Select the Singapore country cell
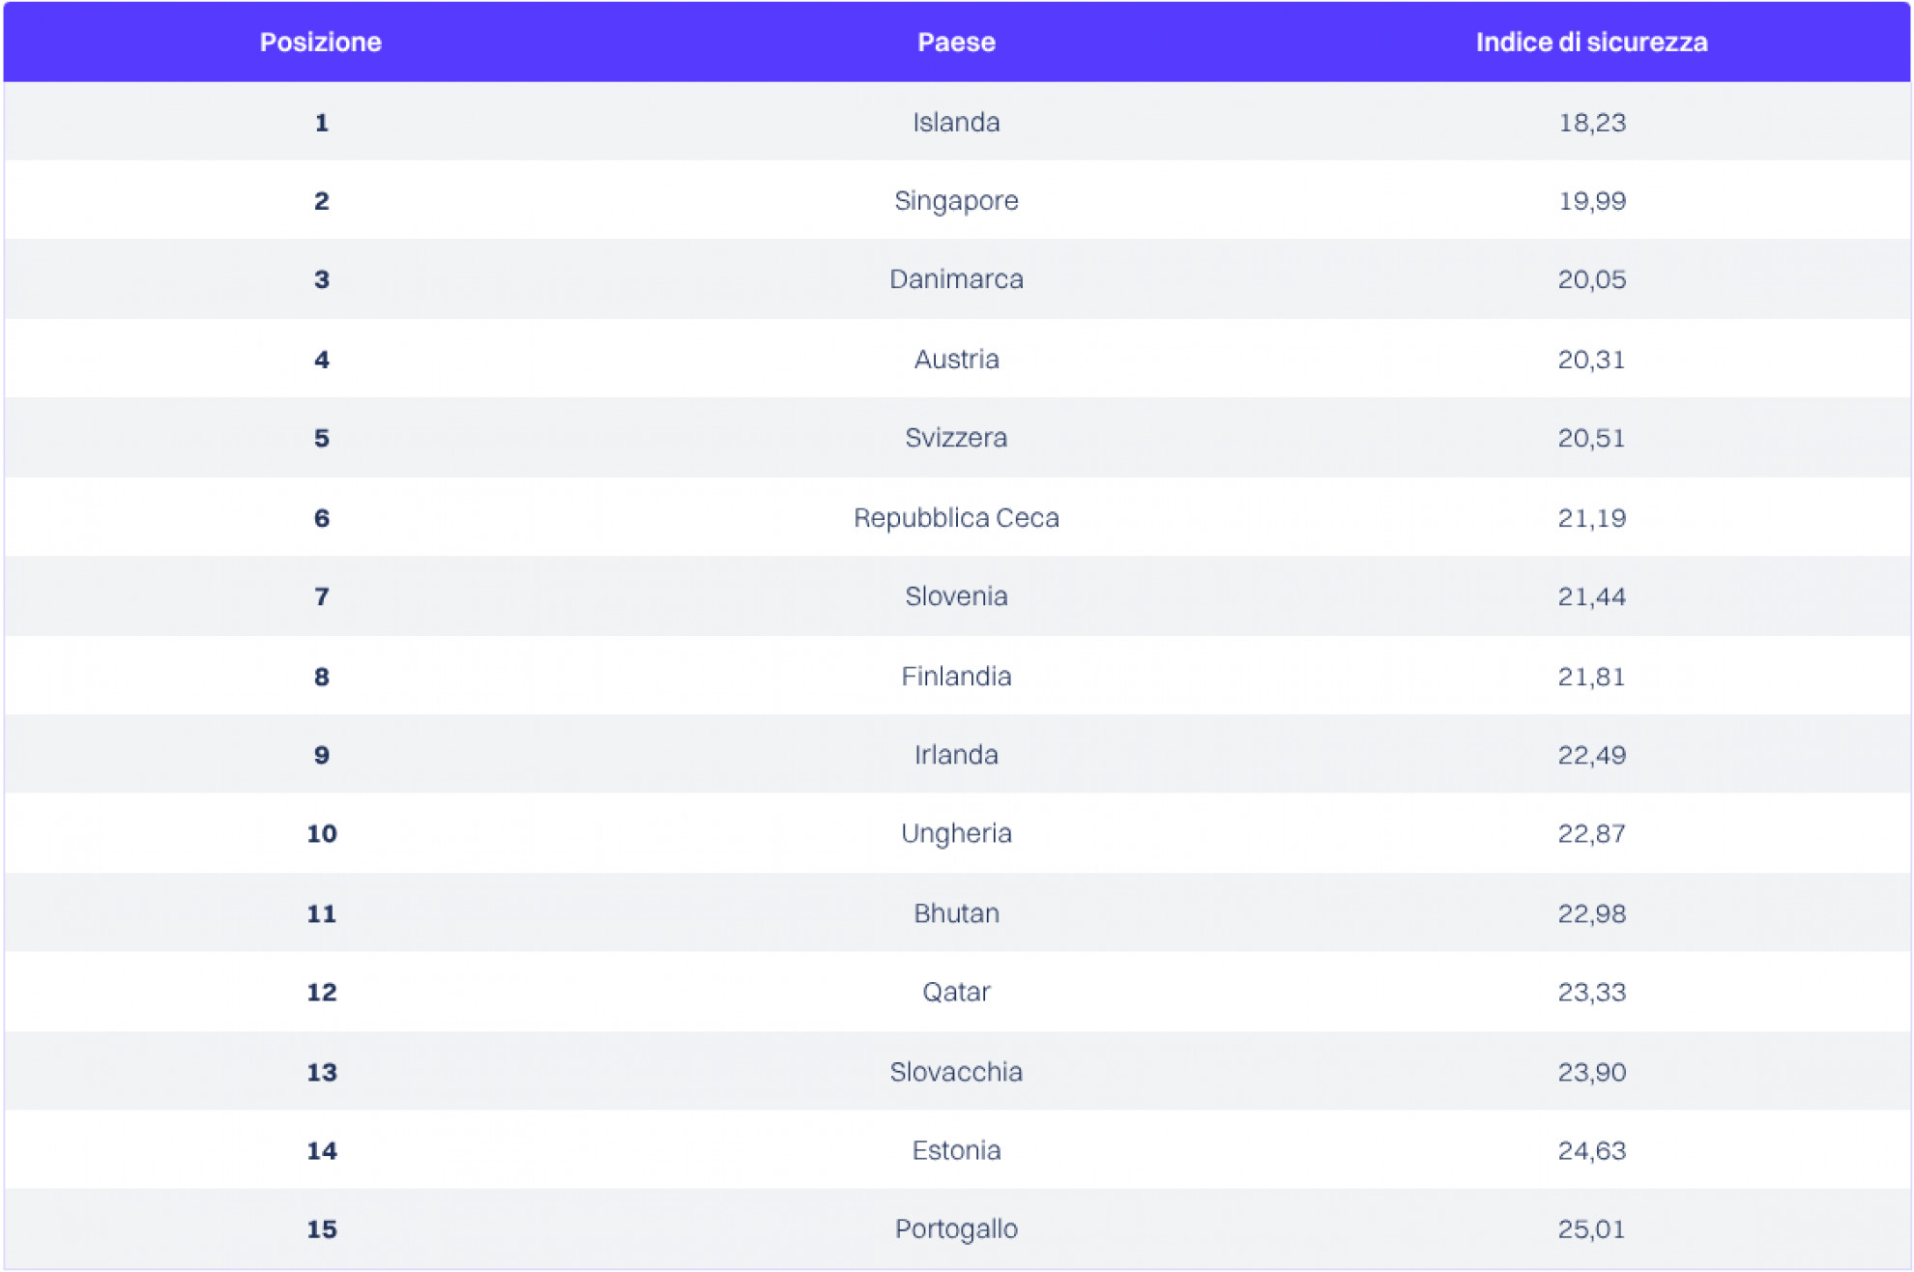The image size is (1914, 1272). coord(956,201)
